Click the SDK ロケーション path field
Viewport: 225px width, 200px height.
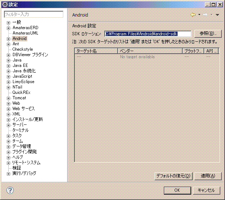[148, 34]
